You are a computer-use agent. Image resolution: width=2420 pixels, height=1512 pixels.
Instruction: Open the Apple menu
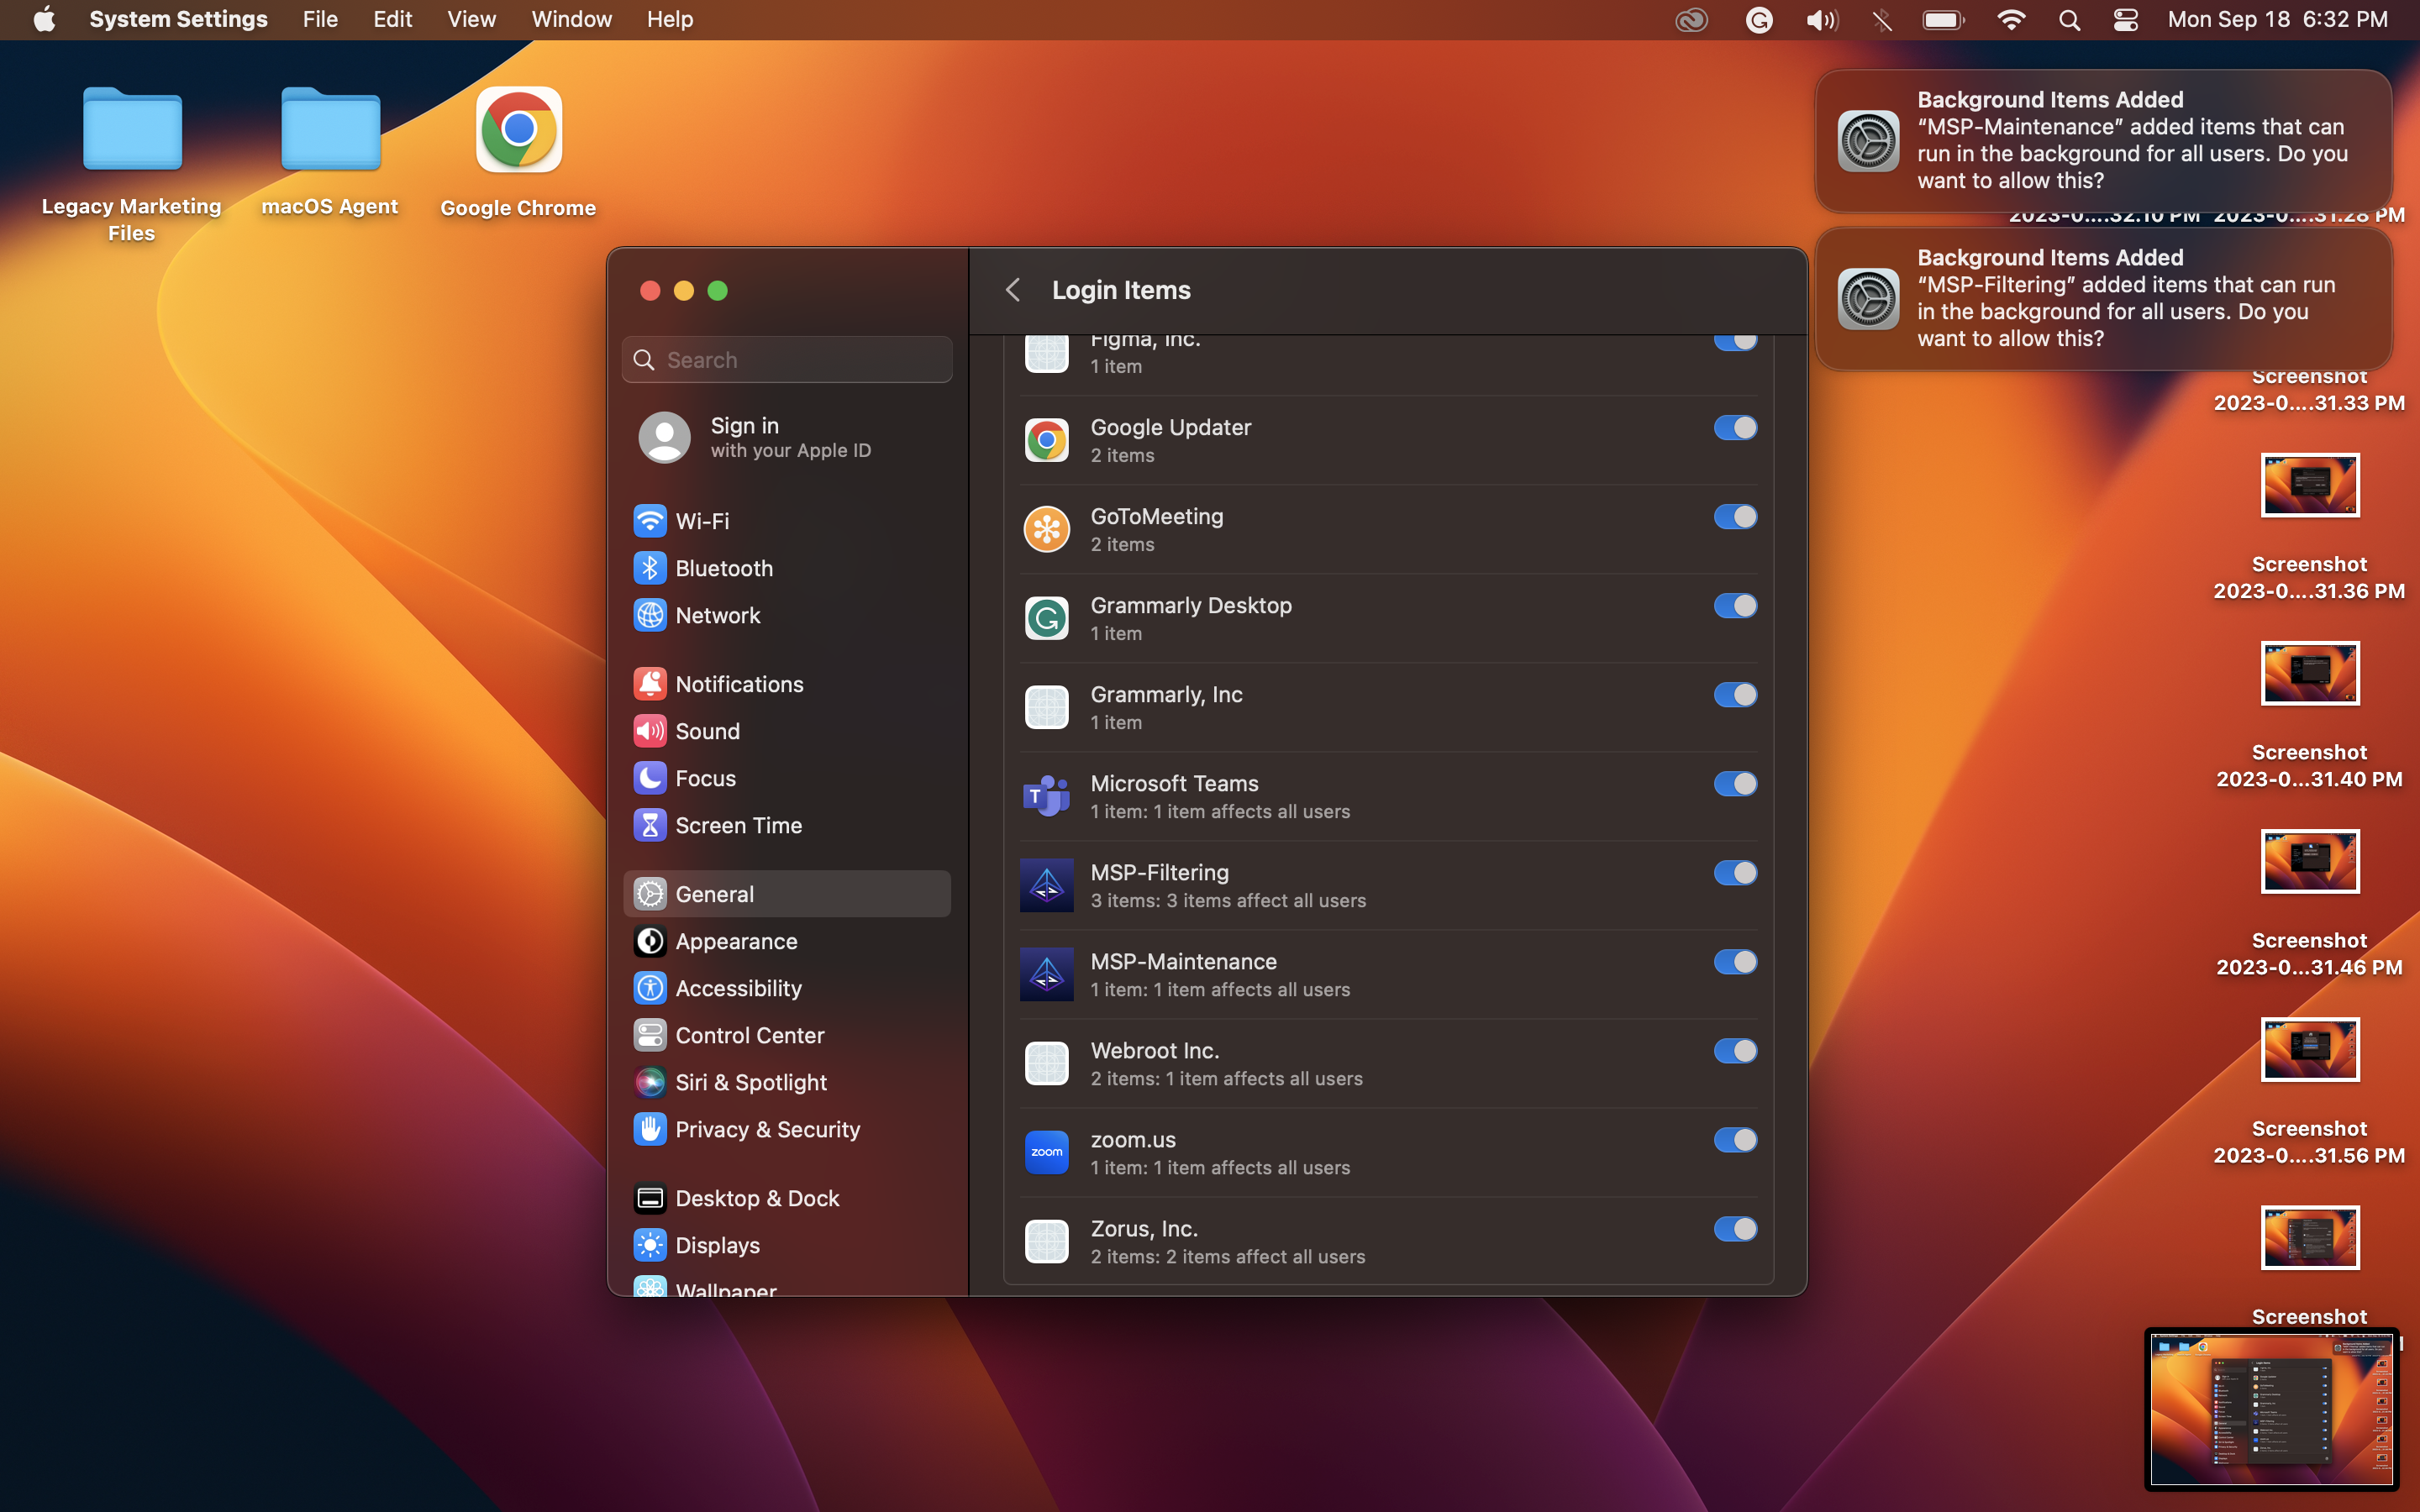pos(44,19)
